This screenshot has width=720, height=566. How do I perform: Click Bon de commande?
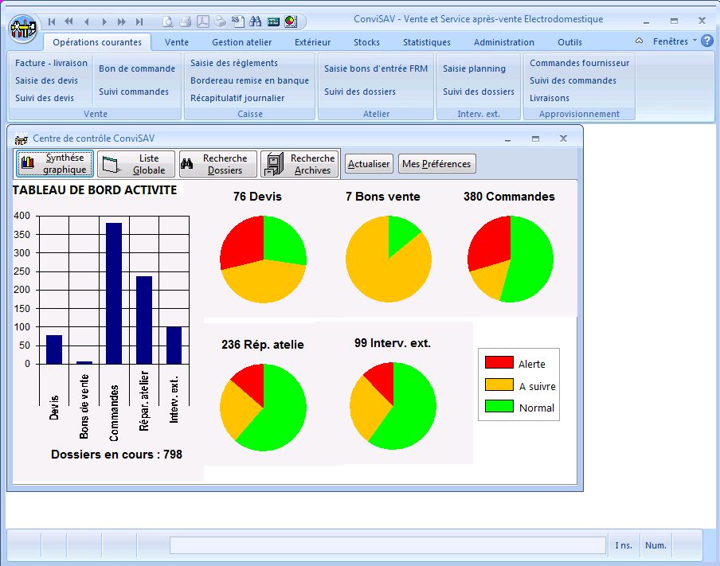pyautogui.click(x=137, y=68)
